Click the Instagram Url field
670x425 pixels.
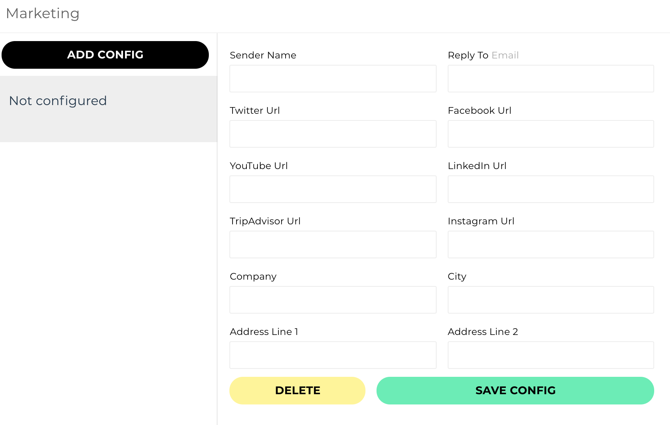coord(551,244)
